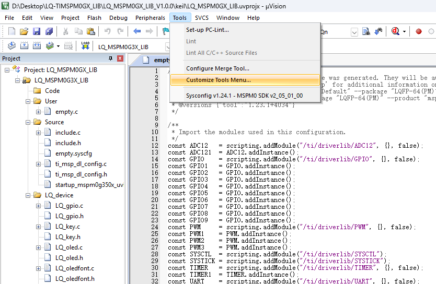This screenshot has width=436, height=284.
Task: Expand ti_msp_dl_config.c dependencies
Action: pos(38,164)
